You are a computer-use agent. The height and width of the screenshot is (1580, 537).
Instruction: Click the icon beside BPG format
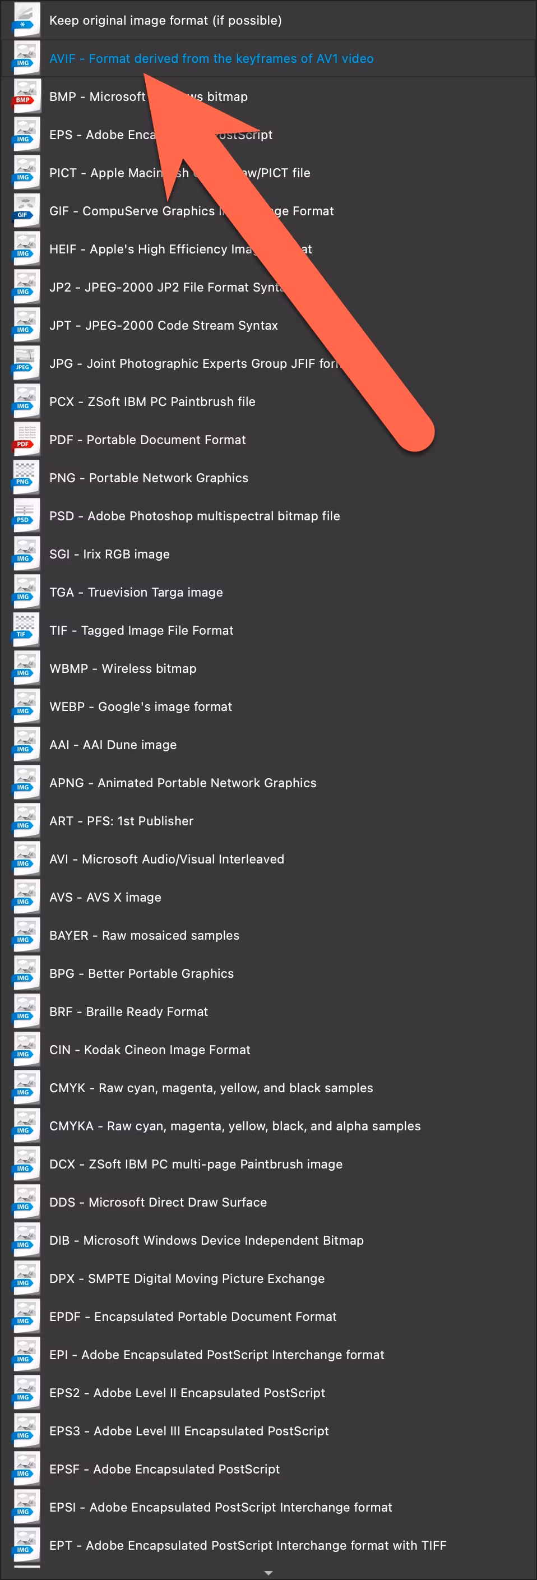click(26, 973)
